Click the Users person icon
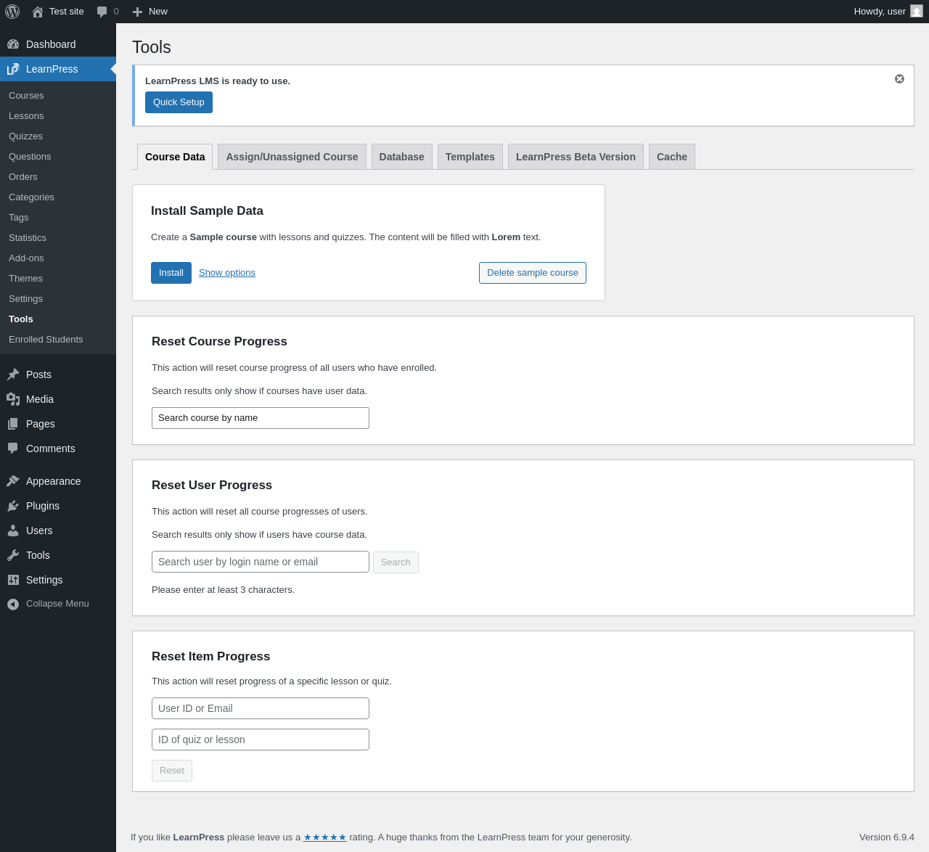This screenshot has width=929, height=852. pos(13,531)
